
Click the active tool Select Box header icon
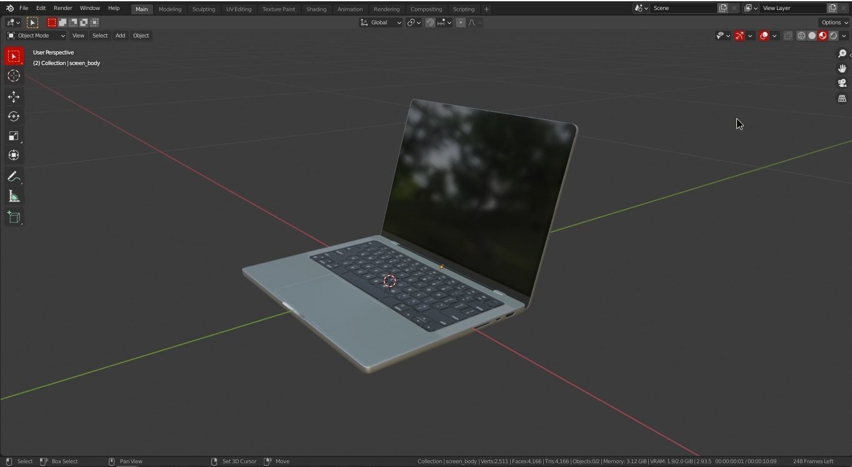coord(33,23)
